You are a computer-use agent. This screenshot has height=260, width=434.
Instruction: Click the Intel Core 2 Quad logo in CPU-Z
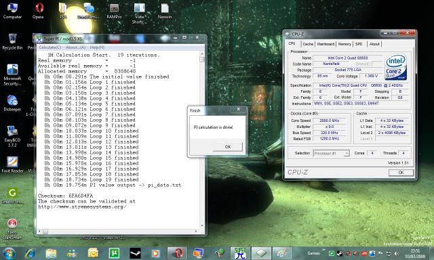click(396, 67)
